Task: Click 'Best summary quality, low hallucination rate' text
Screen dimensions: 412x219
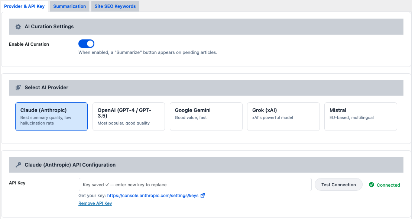Action: [46, 120]
